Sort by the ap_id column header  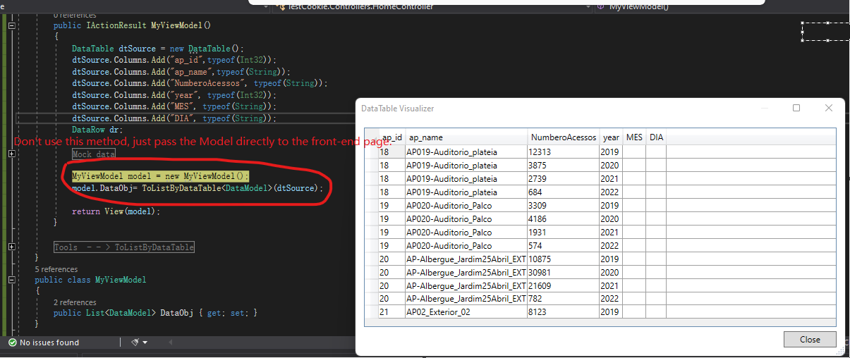pyautogui.click(x=391, y=137)
